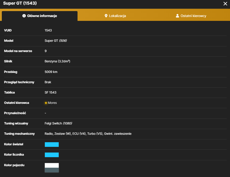This screenshot has width=230, height=177.
Task: Switch to the Lokalizacja tab
Action: (x=115, y=16)
